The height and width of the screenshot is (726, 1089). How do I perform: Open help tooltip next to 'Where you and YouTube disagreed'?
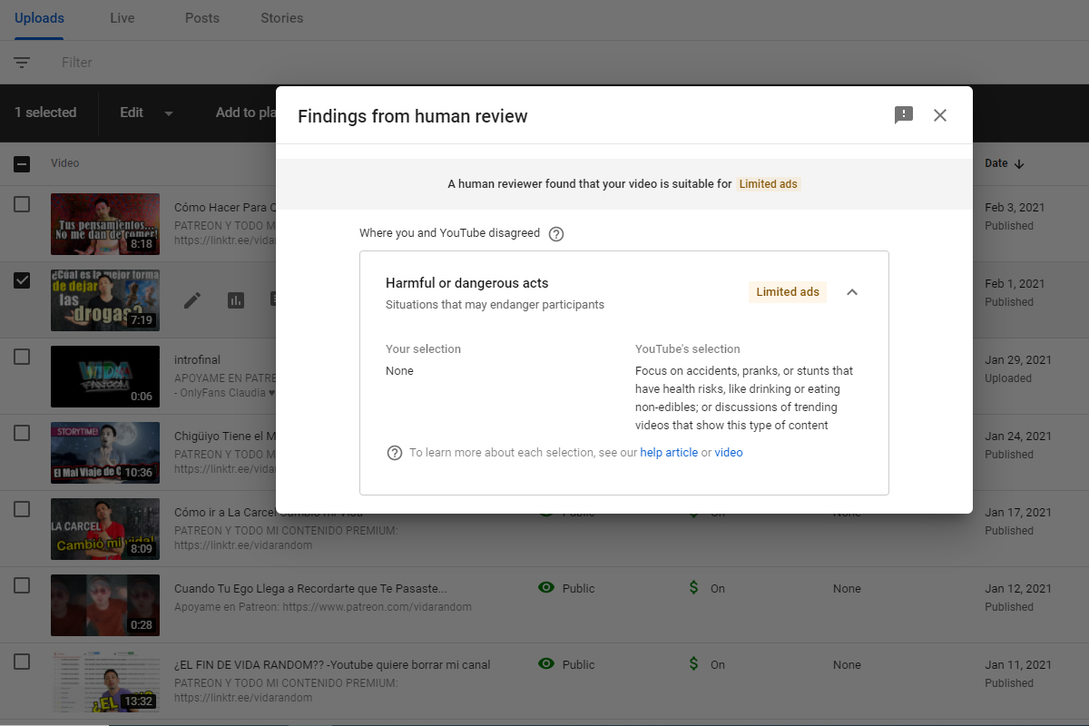pyautogui.click(x=556, y=234)
